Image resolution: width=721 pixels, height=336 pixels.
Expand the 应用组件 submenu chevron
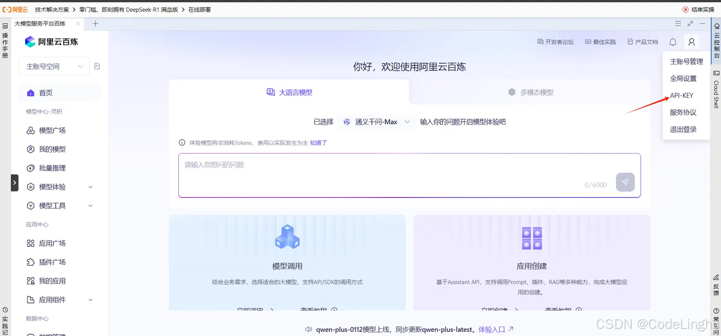click(x=91, y=299)
